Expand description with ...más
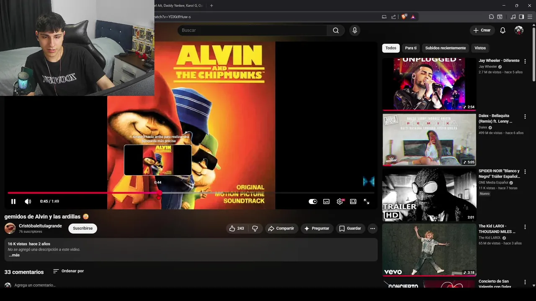The height and width of the screenshot is (301, 536). (14, 255)
